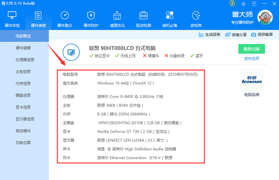Click the operating system value Windows 10 64位
This screenshot has width=279, height=180.
tap(126, 83)
